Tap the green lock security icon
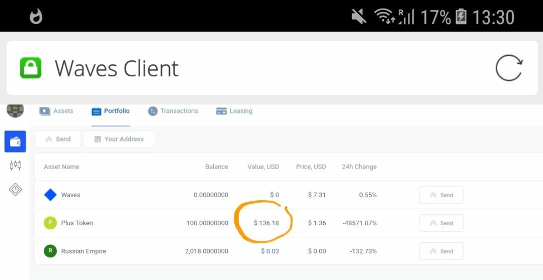The image size is (543, 280). point(31,68)
